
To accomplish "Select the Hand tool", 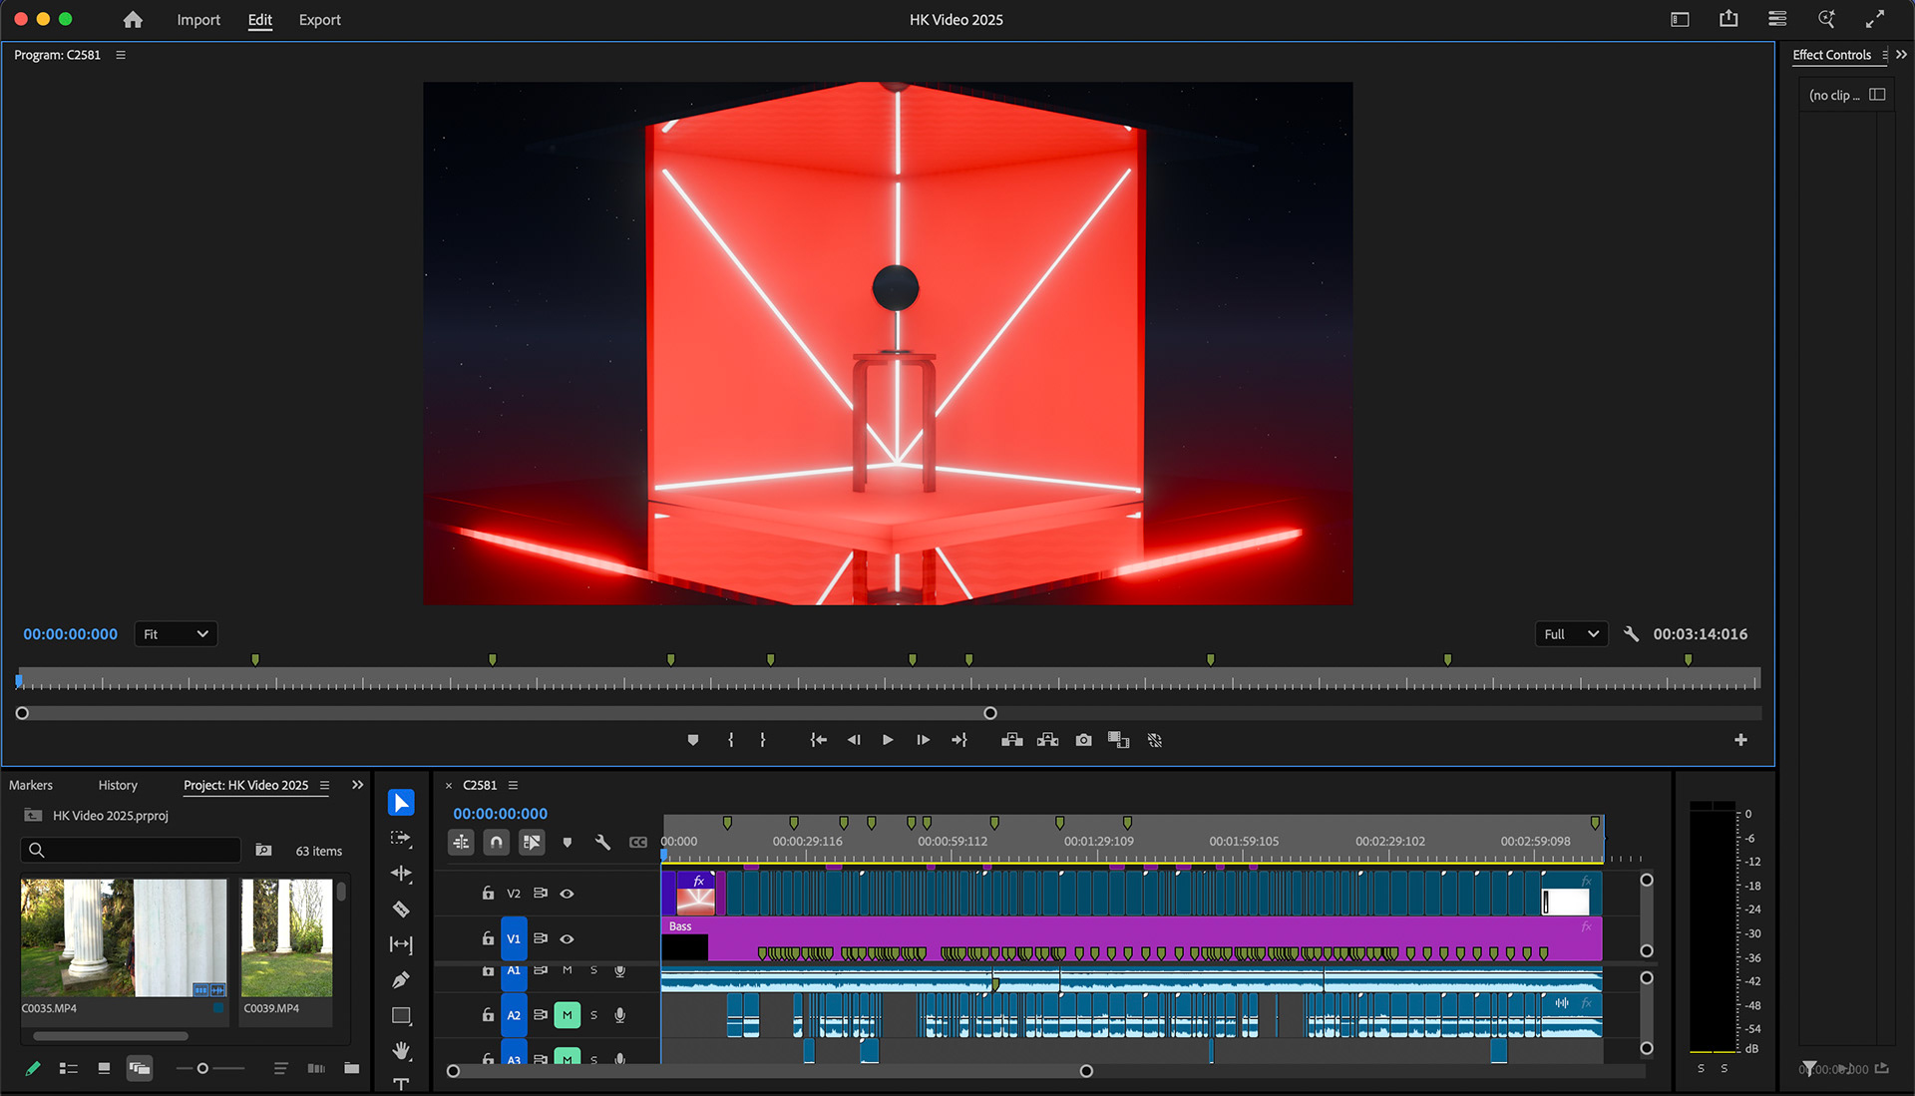I will click(401, 1051).
